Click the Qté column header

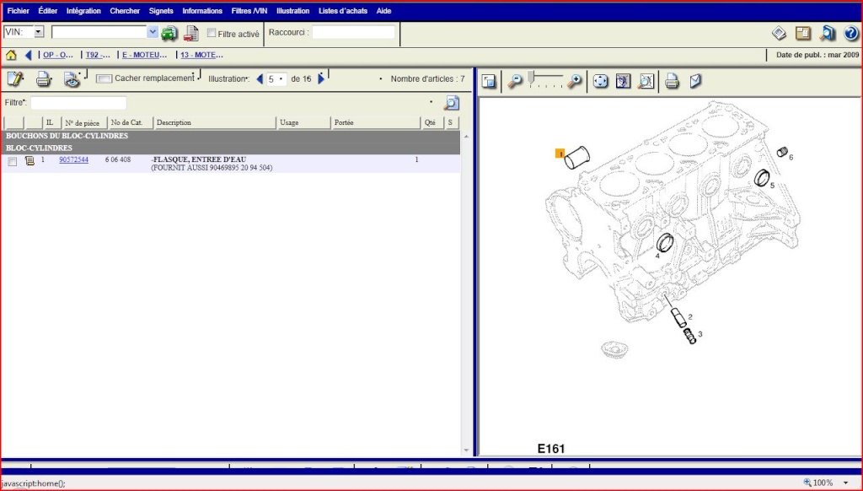pyautogui.click(x=432, y=123)
